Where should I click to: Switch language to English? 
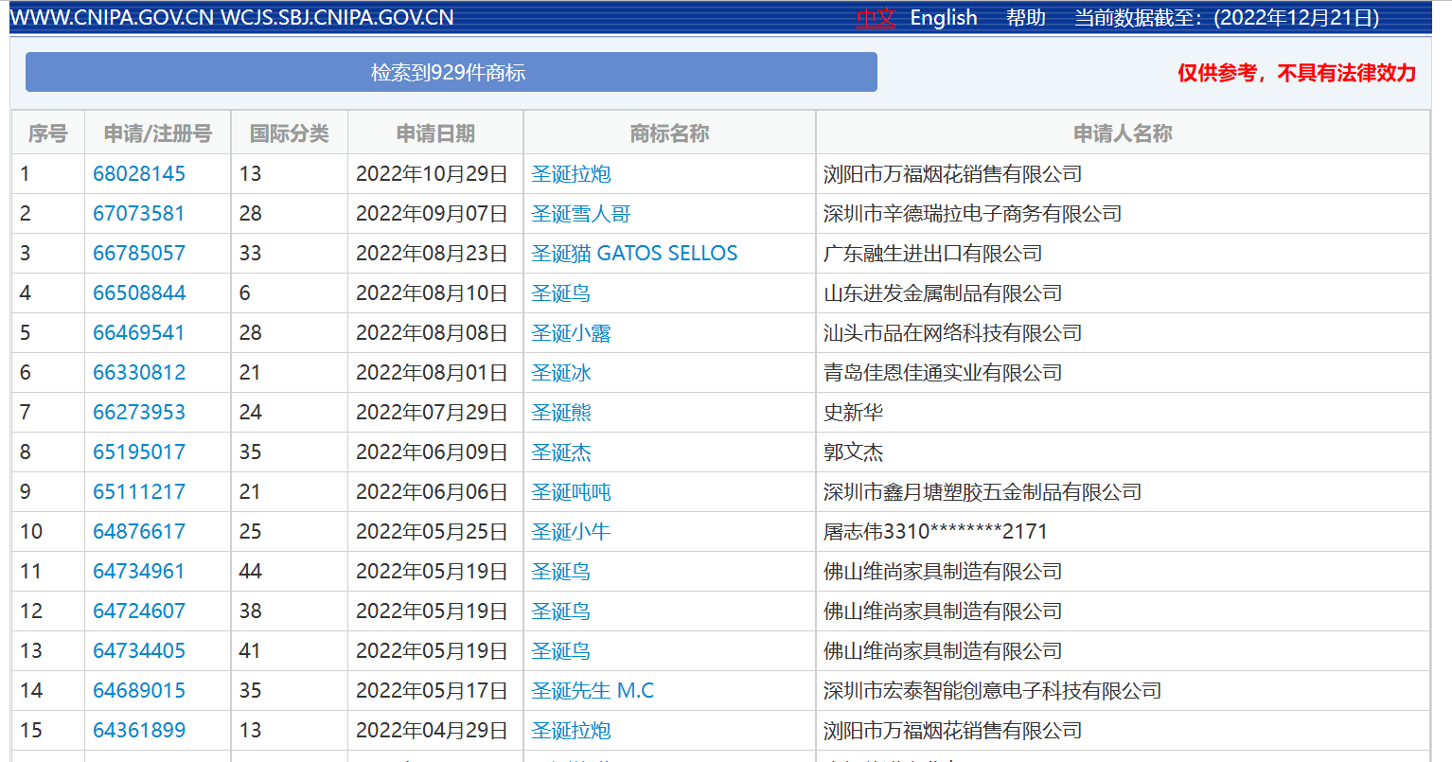coord(944,18)
